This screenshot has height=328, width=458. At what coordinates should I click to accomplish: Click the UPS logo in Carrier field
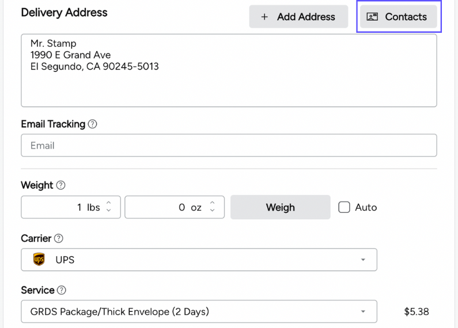click(x=39, y=260)
